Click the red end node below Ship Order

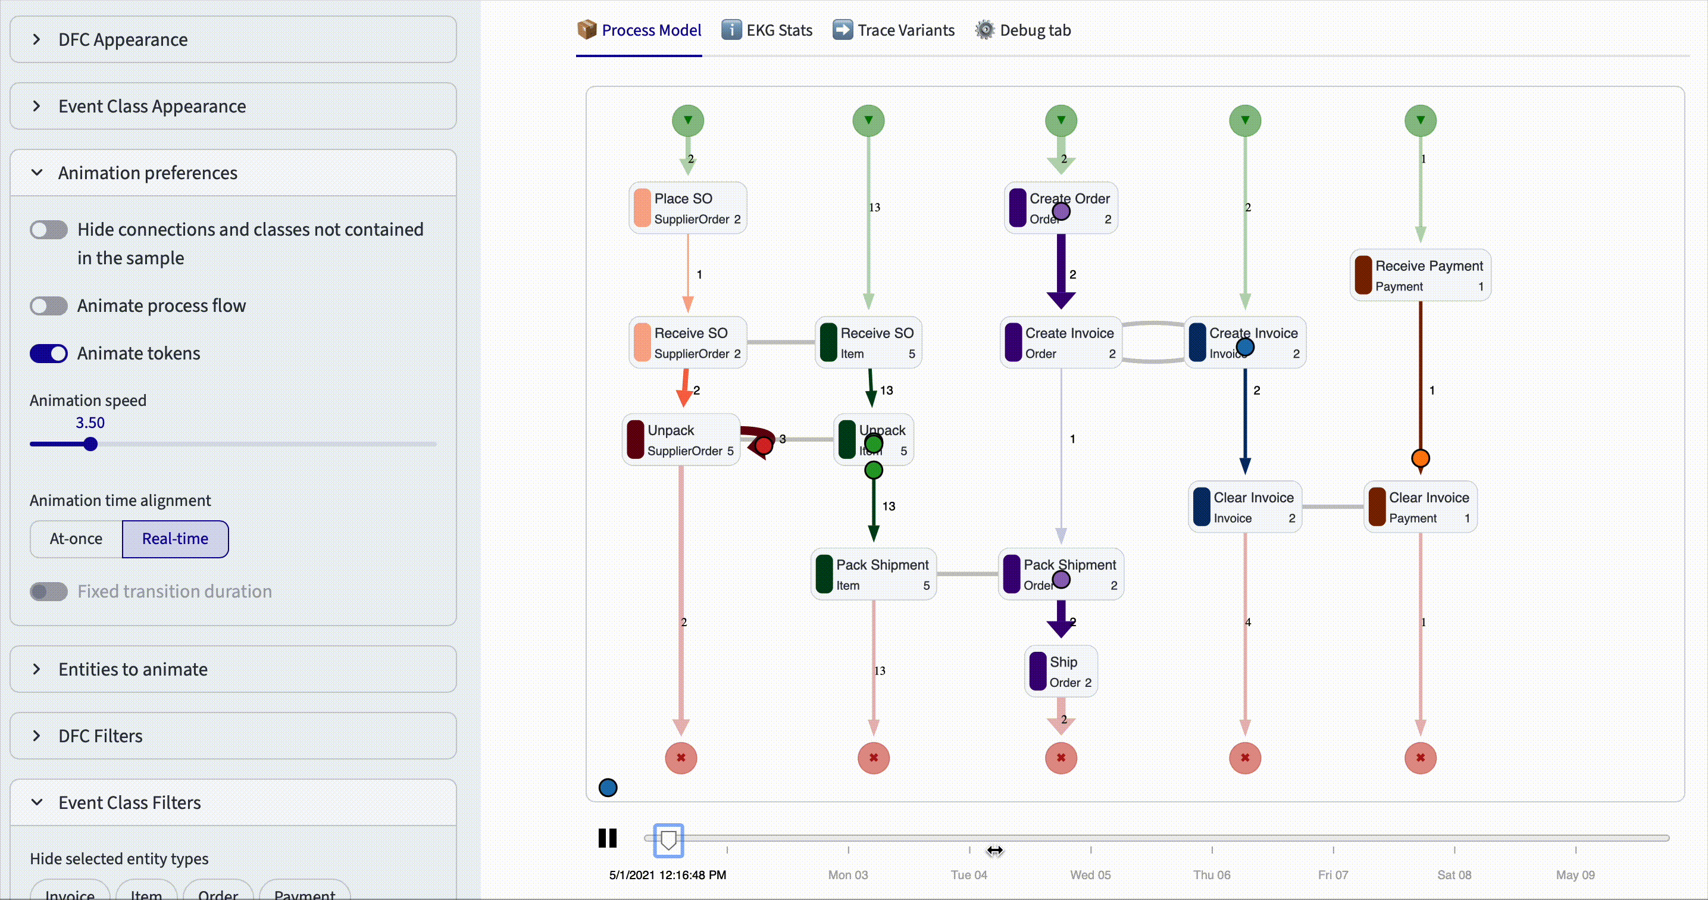1061,757
